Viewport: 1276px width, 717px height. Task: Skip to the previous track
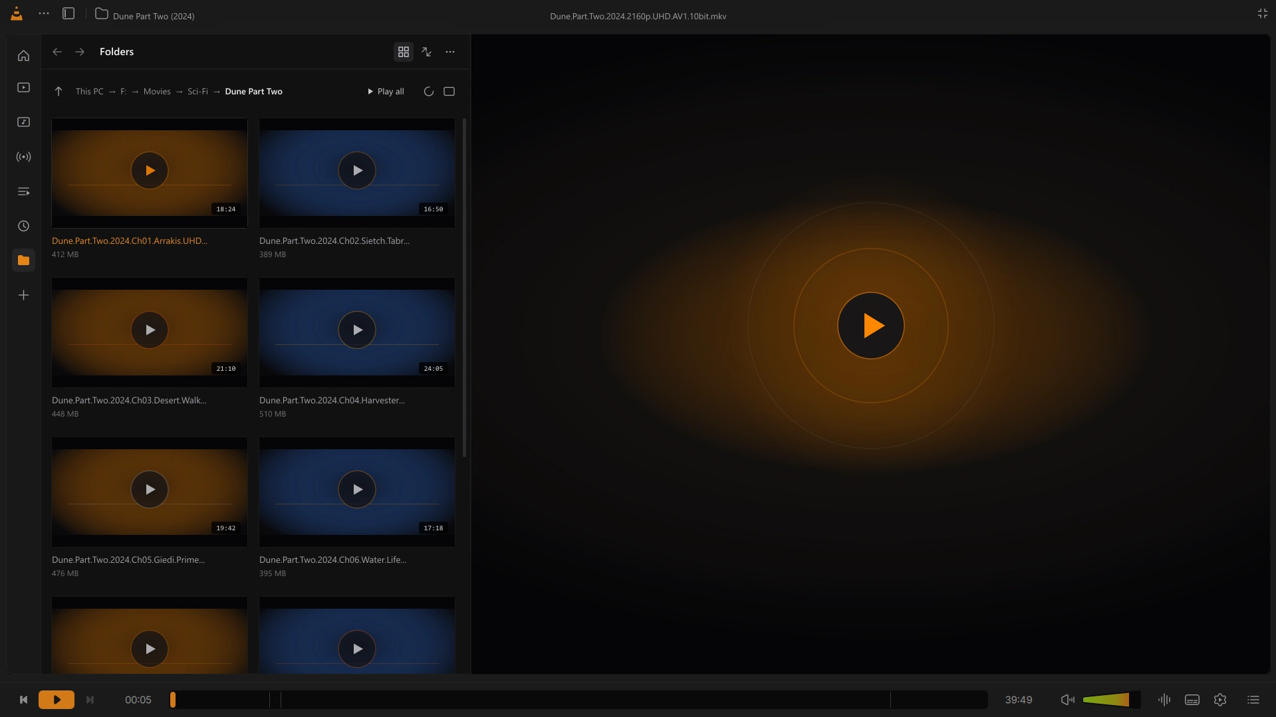coord(23,700)
